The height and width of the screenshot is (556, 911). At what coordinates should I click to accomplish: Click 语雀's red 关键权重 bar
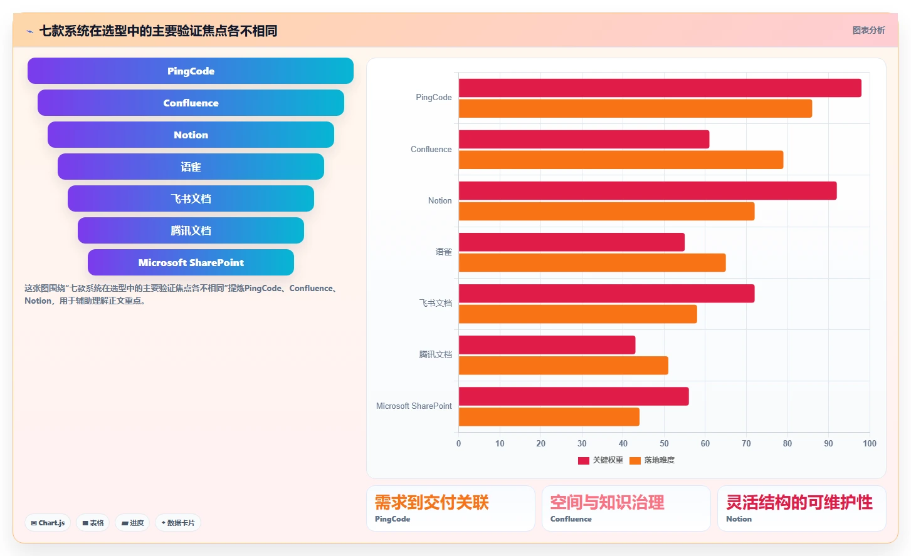click(572, 242)
